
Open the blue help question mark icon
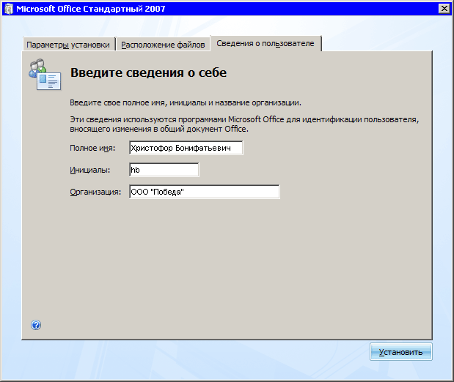tap(36, 325)
